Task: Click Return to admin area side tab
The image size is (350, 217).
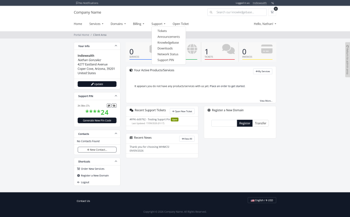Action: [347, 60]
